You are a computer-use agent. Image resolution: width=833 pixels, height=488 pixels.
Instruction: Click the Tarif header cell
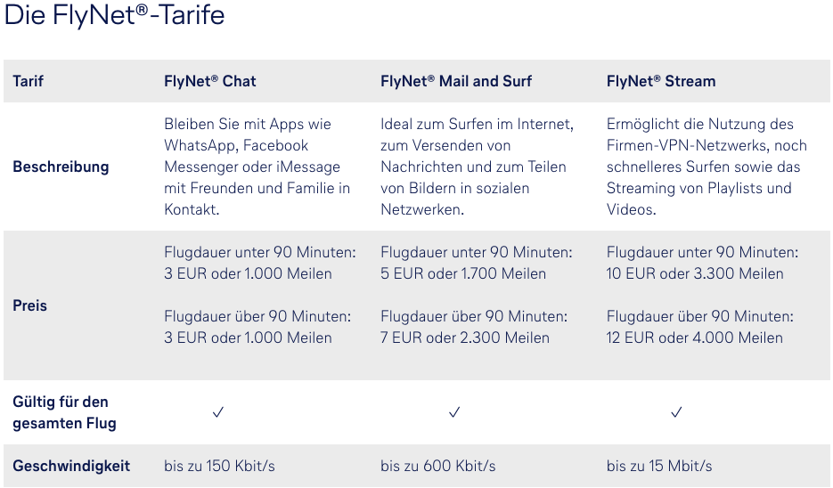(x=28, y=81)
